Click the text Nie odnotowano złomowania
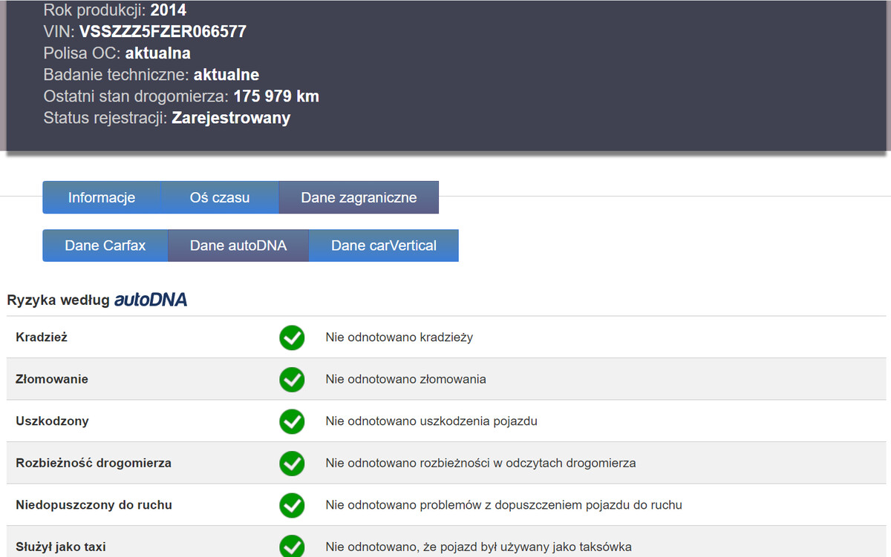The width and height of the screenshot is (891, 557). 406,379
